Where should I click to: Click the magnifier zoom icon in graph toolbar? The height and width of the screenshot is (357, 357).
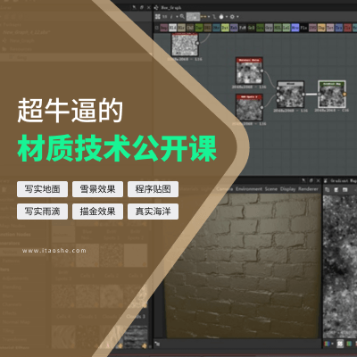(182, 16)
